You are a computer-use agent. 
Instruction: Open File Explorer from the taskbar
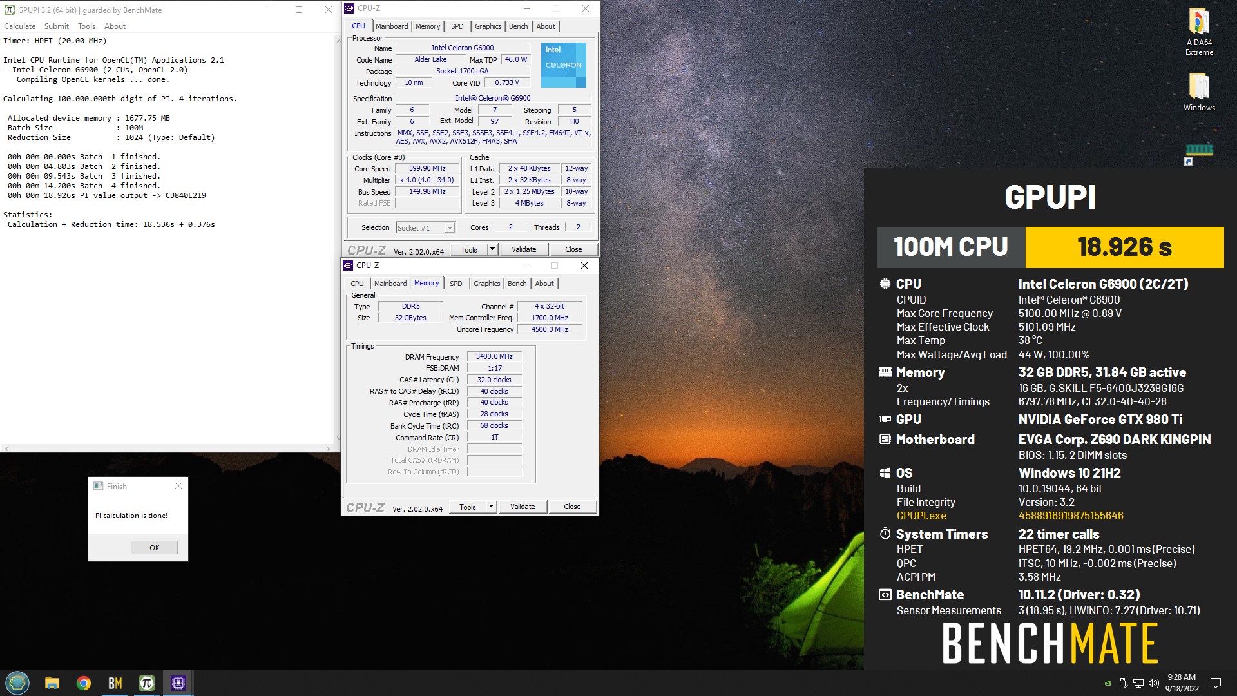52,683
